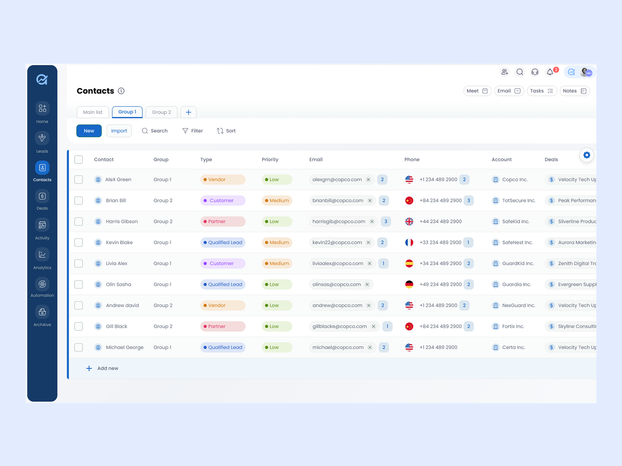622x466 pixels.
Task: Click the Import button
Action: point(119,131)
